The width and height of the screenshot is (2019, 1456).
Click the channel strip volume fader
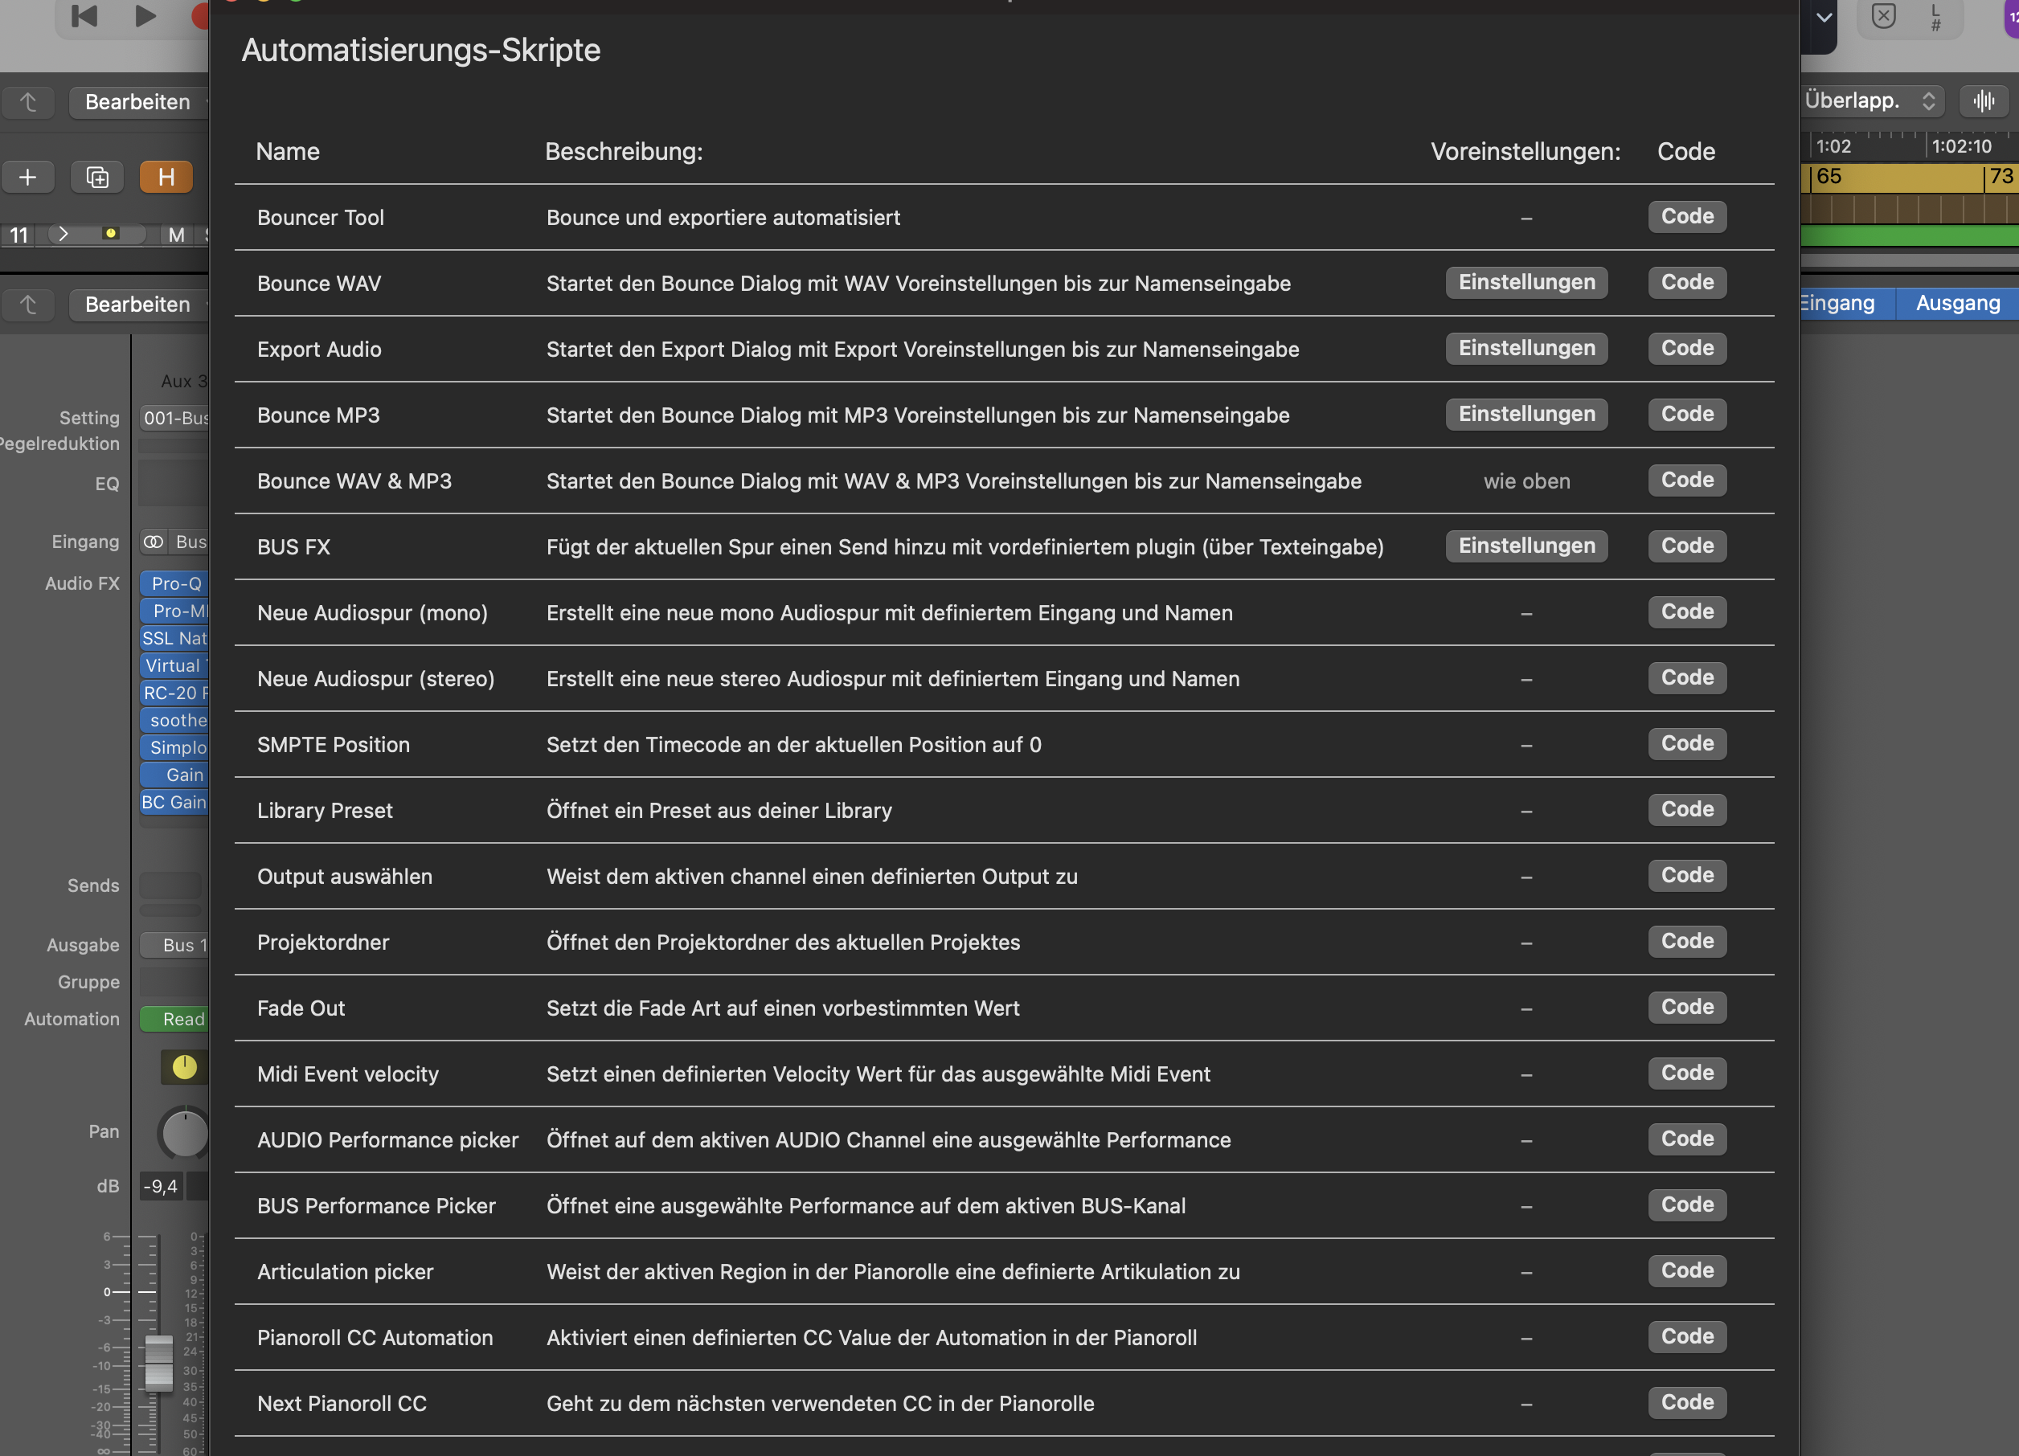click(x=158, y=1362)
